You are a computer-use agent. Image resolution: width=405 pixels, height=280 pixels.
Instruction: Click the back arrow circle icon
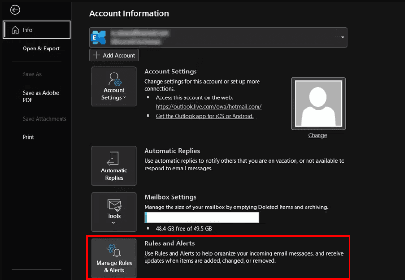pyautogui.click(x=15, y=10)
